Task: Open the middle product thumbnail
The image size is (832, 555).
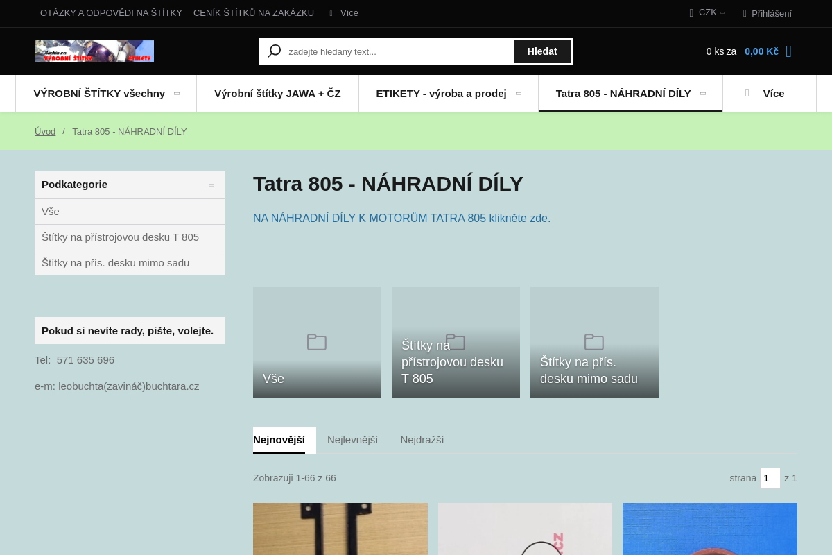Action: click(x=525, y=529)
